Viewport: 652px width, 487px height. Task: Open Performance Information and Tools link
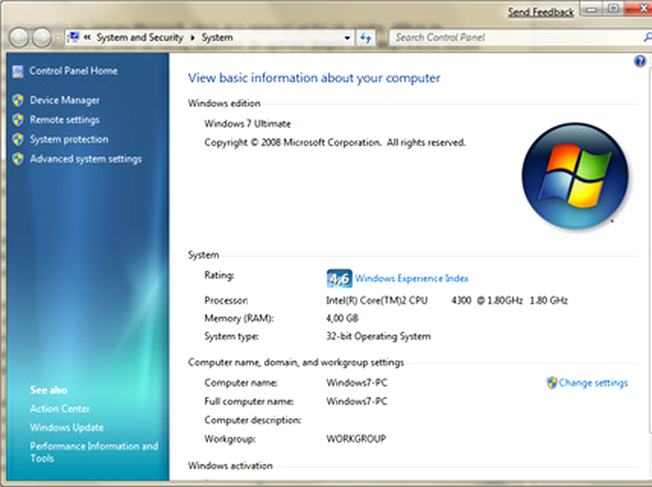pos(94,452)
